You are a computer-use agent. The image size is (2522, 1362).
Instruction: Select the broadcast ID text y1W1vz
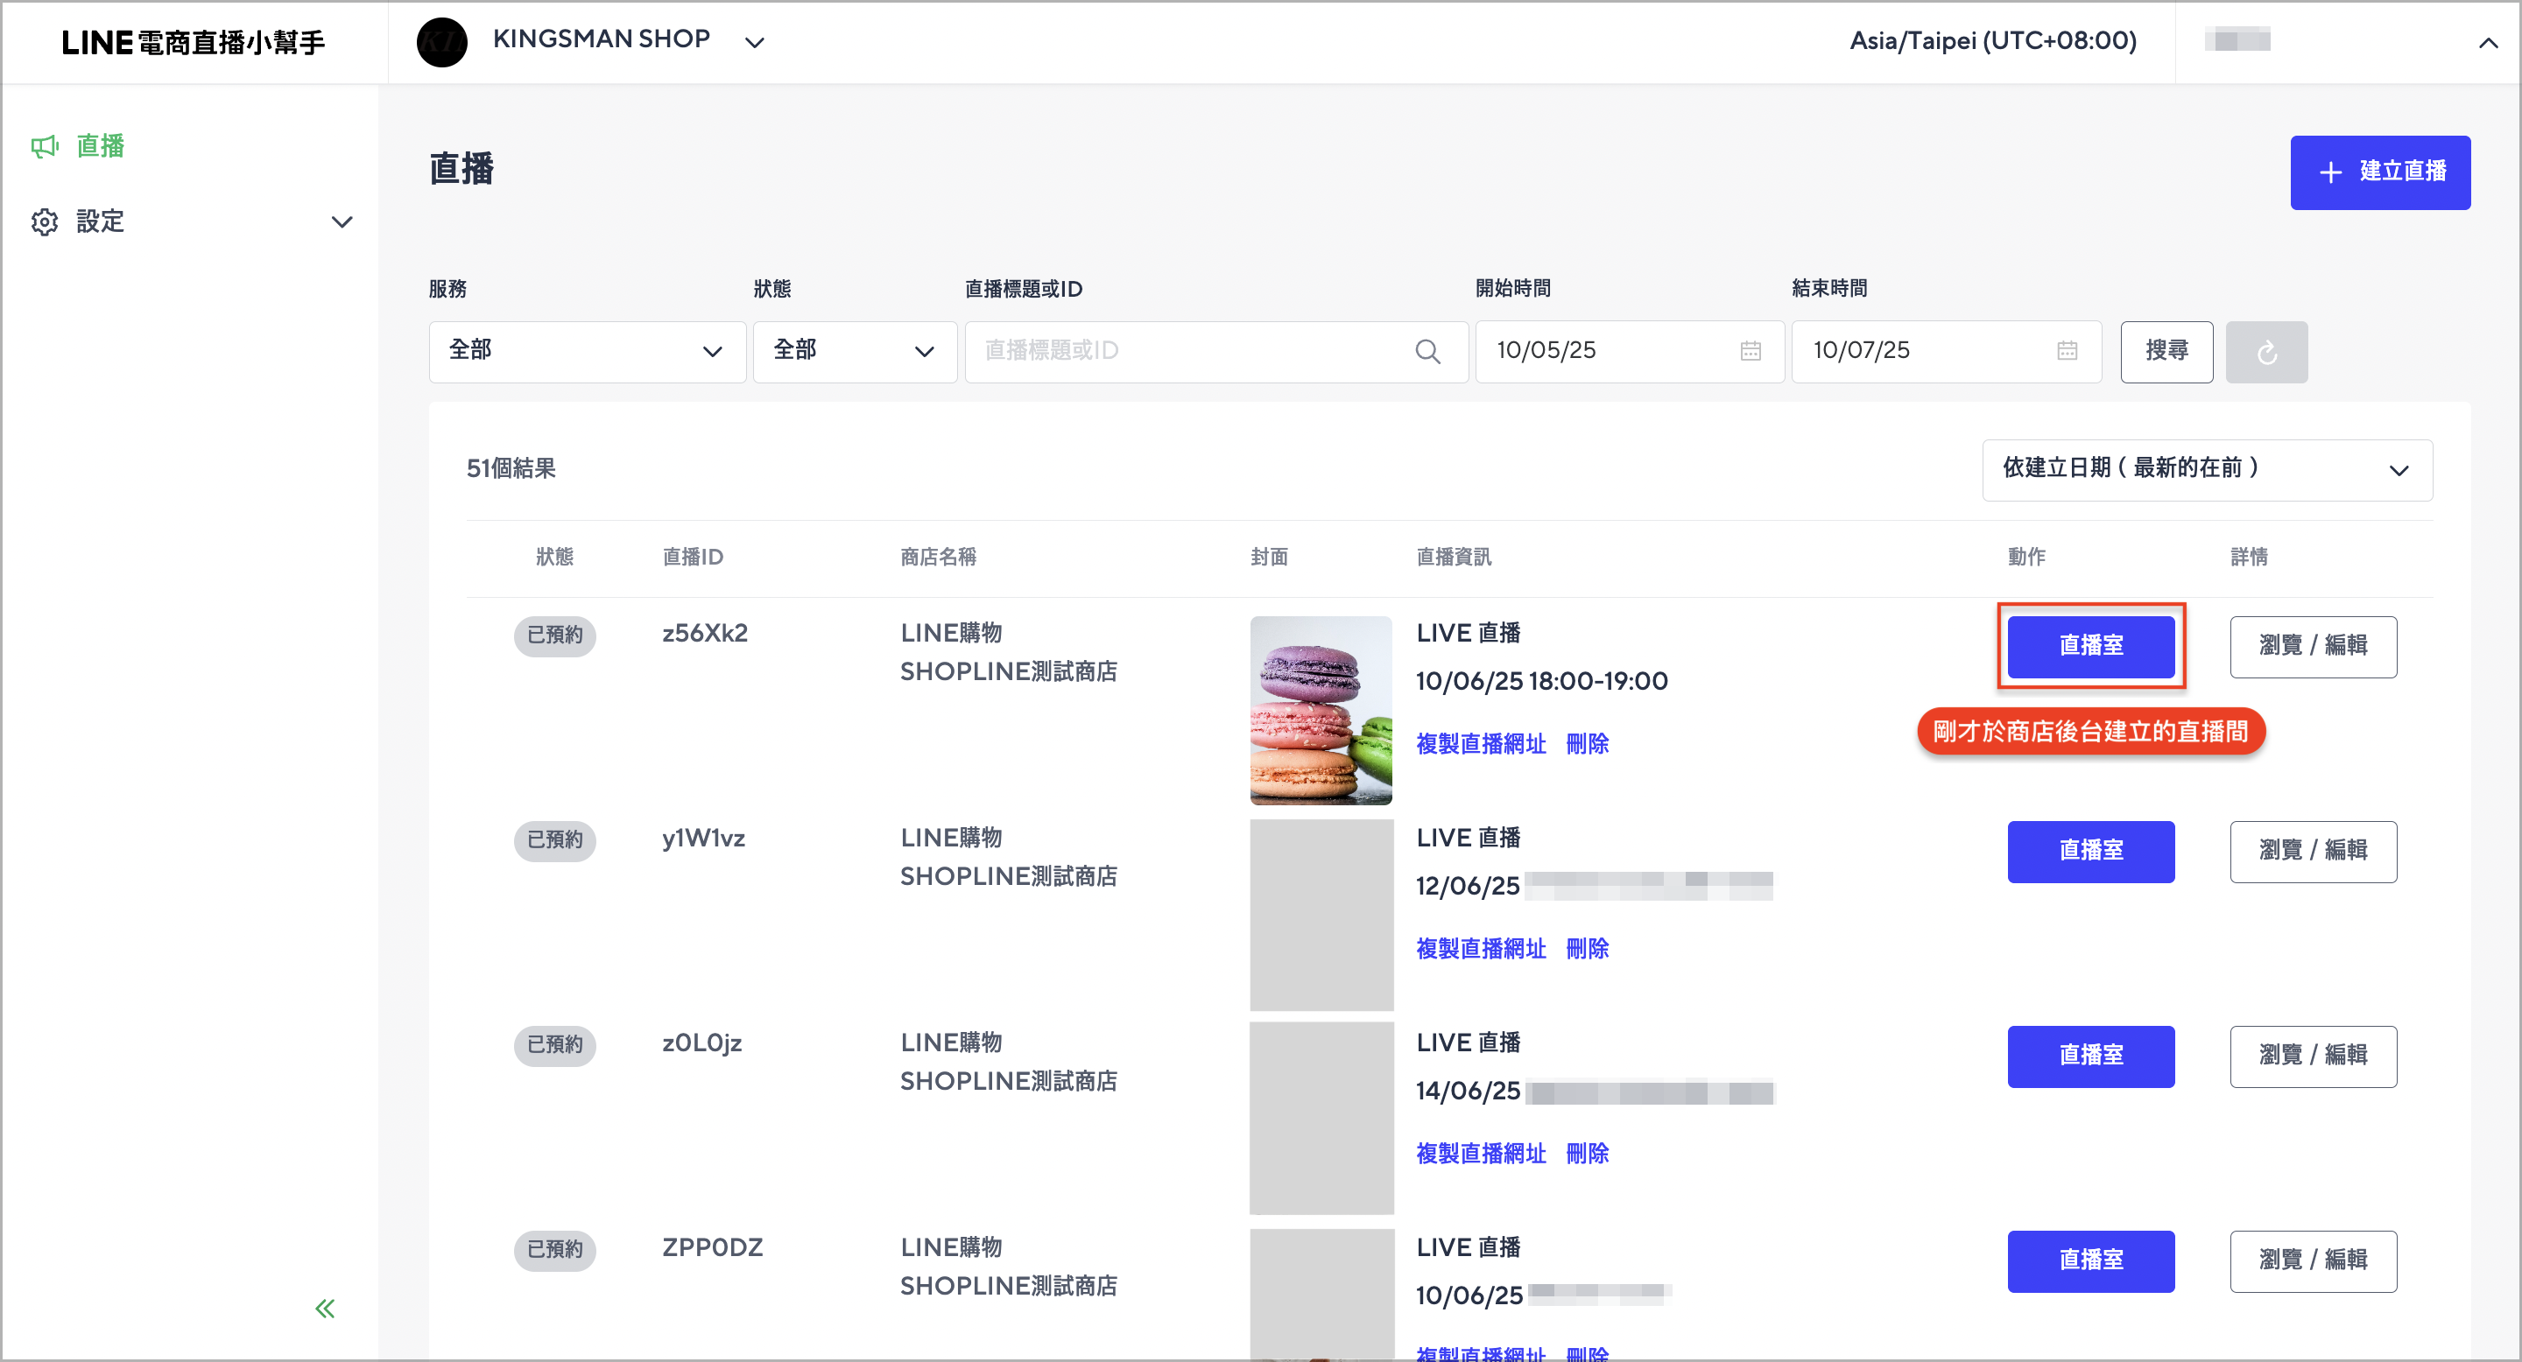[x=703, y=839]
